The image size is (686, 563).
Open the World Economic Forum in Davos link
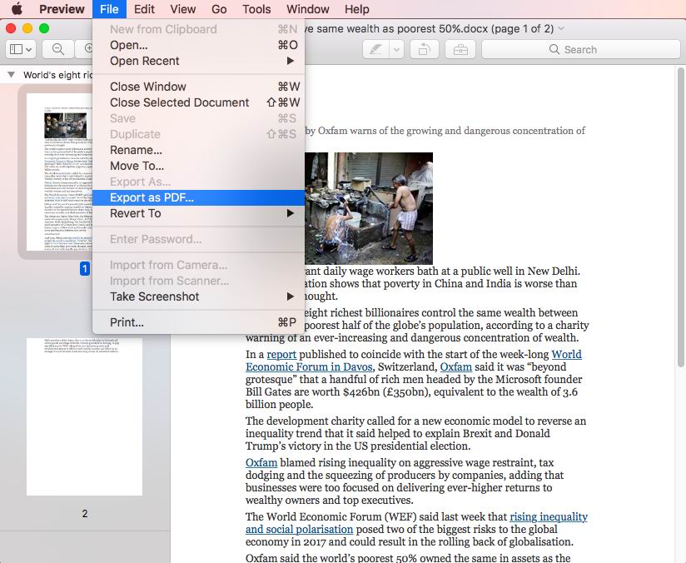[x=309, y=367]
